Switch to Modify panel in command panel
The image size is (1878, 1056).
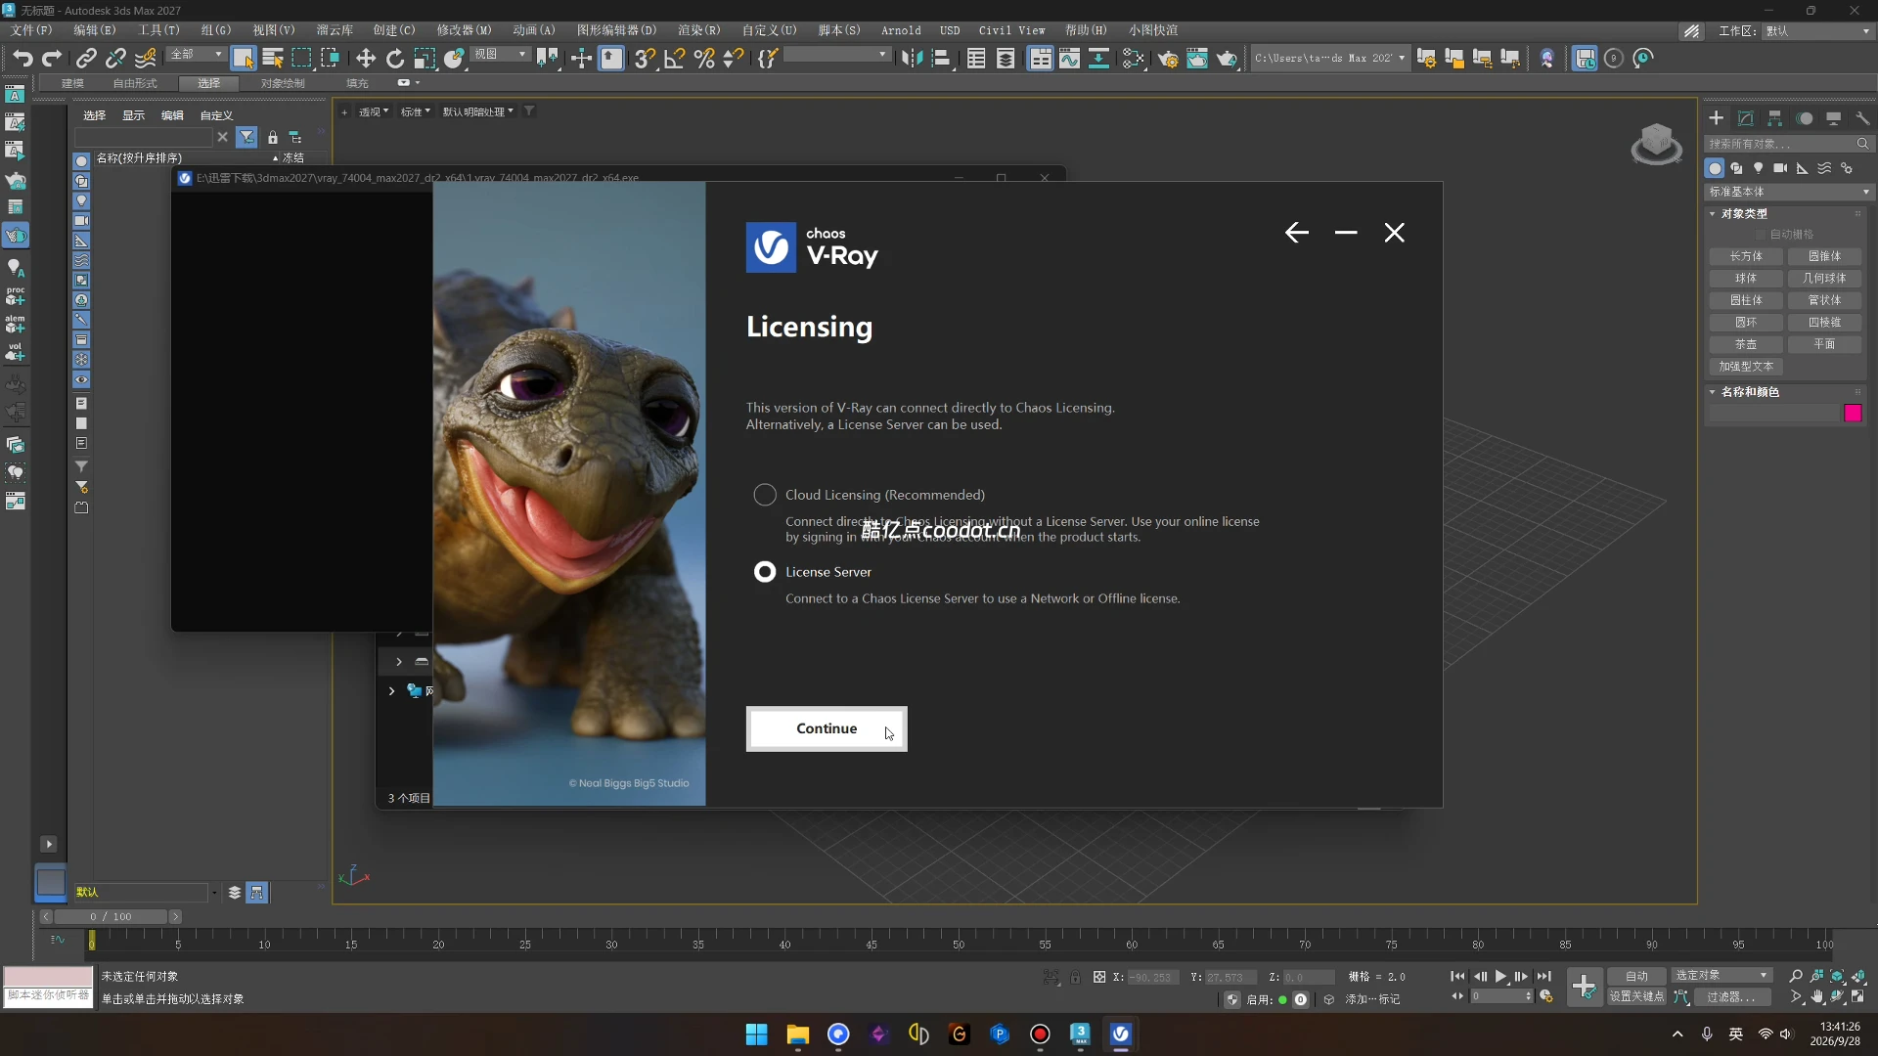pyautogui.click(x=1746, y=118)
